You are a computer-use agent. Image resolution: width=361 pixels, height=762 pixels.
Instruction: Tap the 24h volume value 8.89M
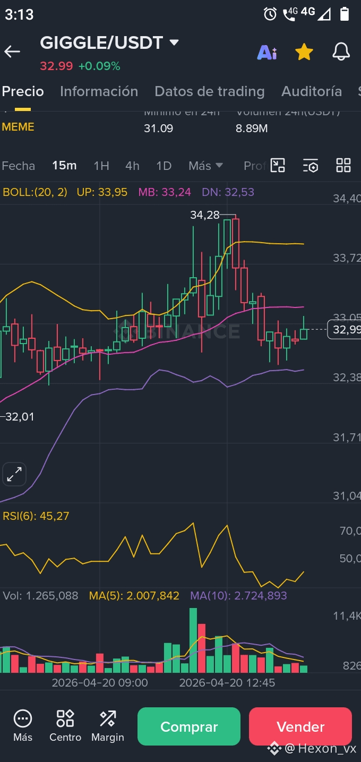[252, 129]
